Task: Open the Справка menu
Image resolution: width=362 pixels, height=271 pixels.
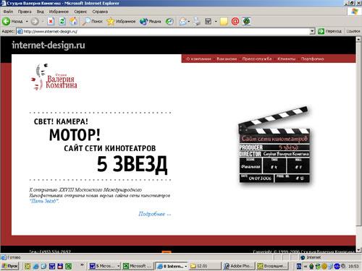Action: pos(100,12)
